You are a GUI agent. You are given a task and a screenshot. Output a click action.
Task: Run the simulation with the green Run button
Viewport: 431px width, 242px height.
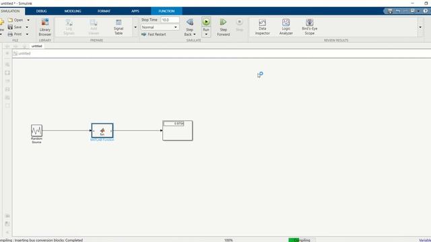[x=206, y=22]
